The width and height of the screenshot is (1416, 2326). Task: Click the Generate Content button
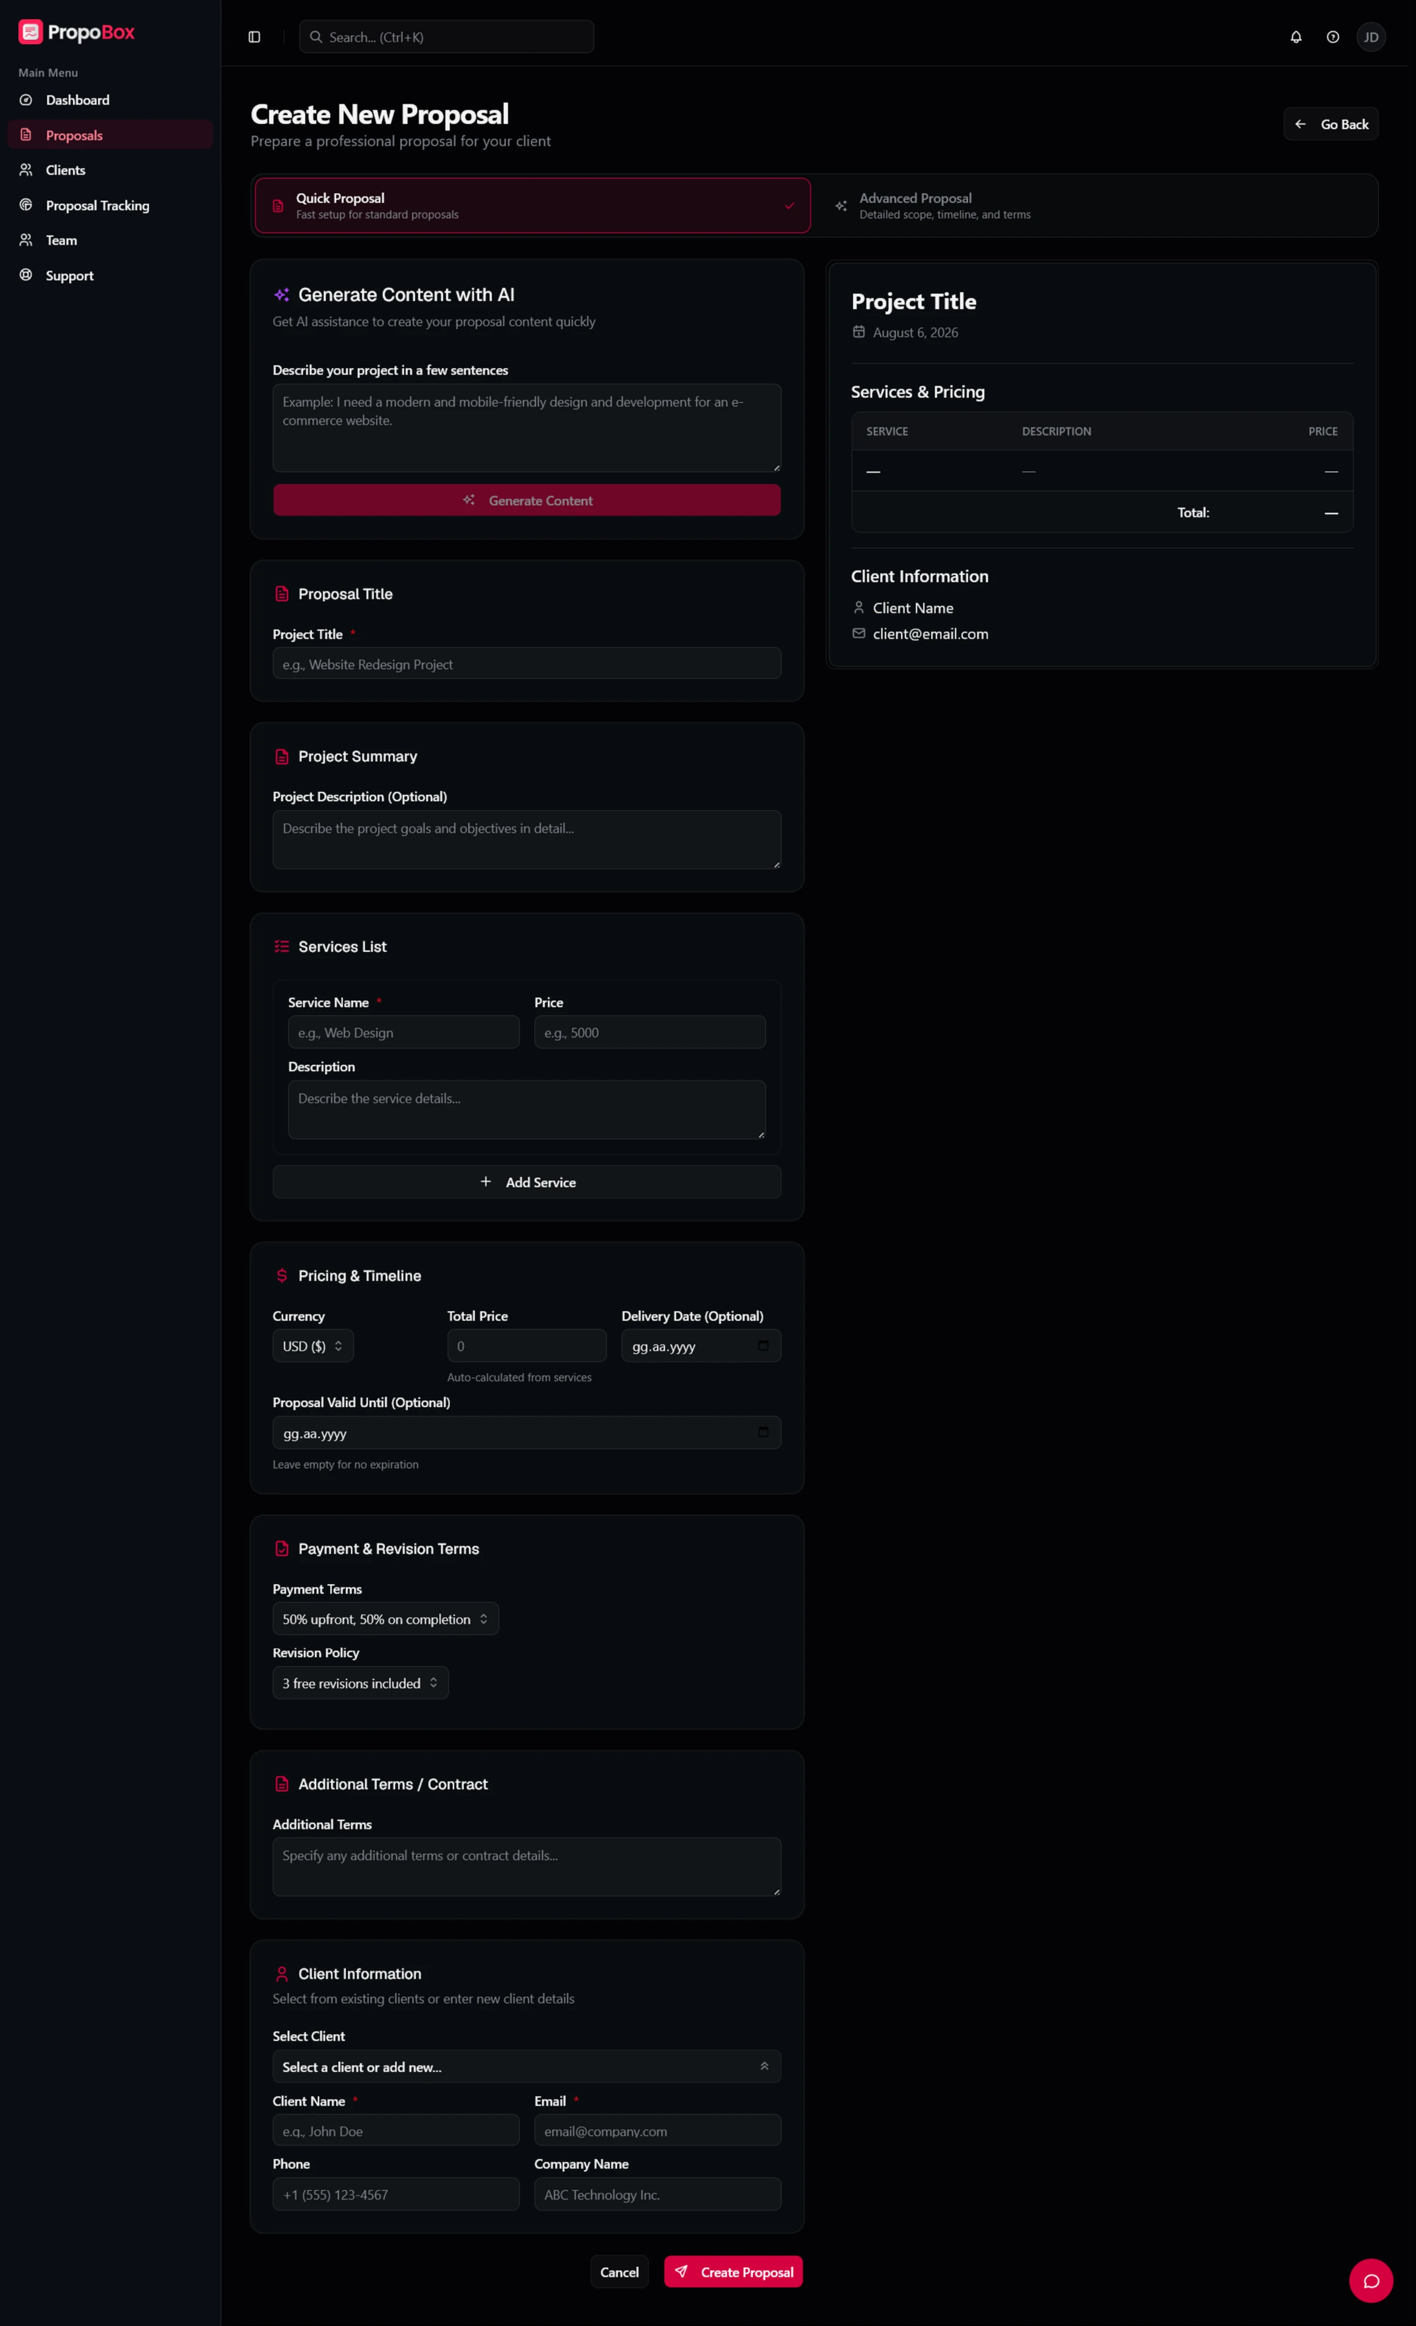(x=527, y=500)
